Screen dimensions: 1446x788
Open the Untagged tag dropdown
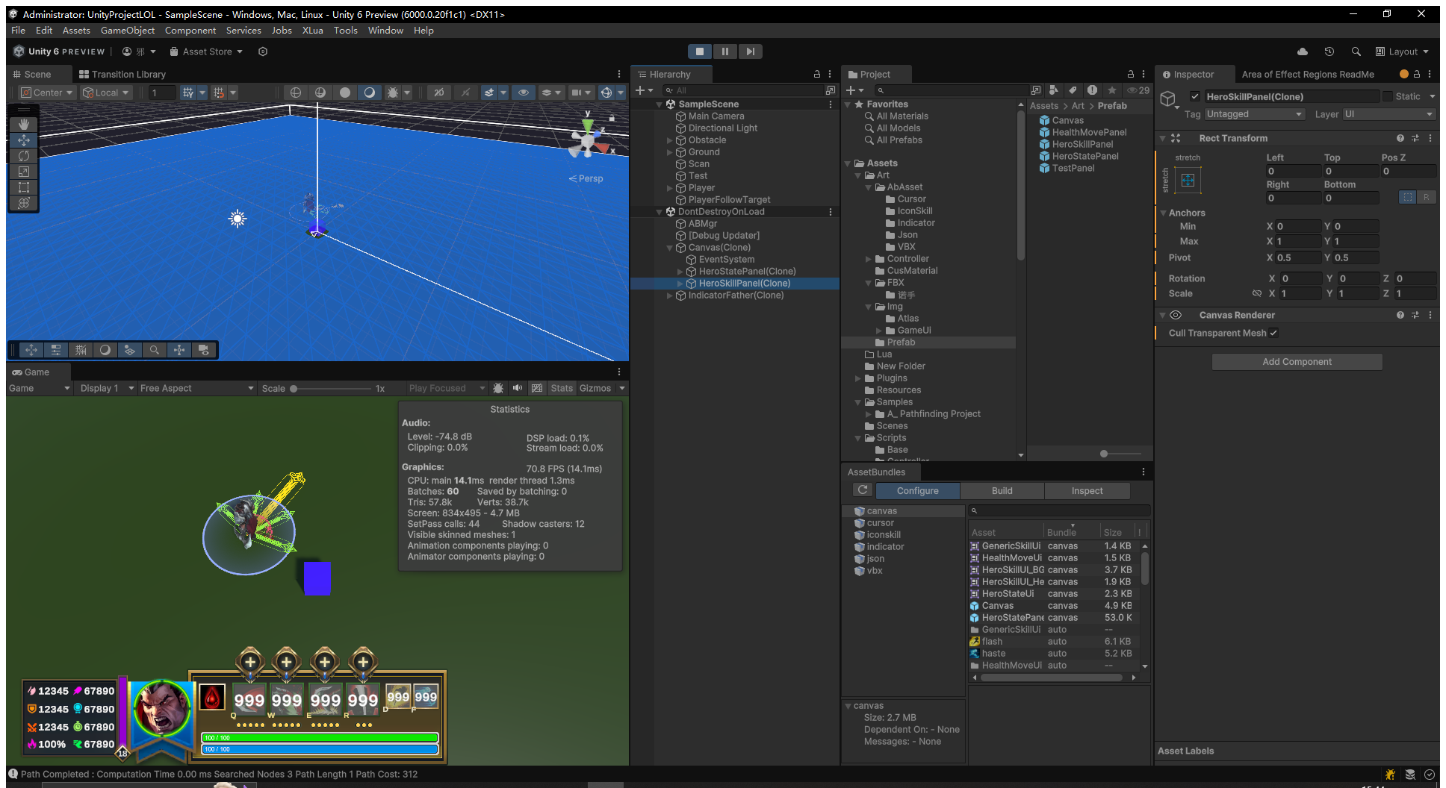1255,114
